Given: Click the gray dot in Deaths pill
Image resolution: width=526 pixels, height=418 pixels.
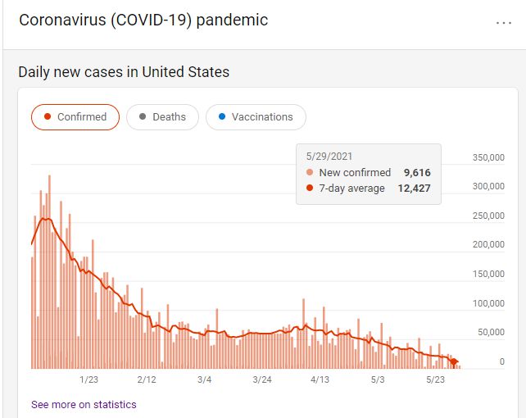Looking at the screenshot, I should 143,116.
